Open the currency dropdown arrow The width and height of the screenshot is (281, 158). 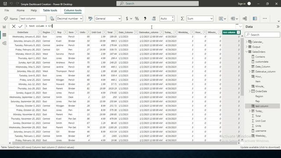pos(131,18)
